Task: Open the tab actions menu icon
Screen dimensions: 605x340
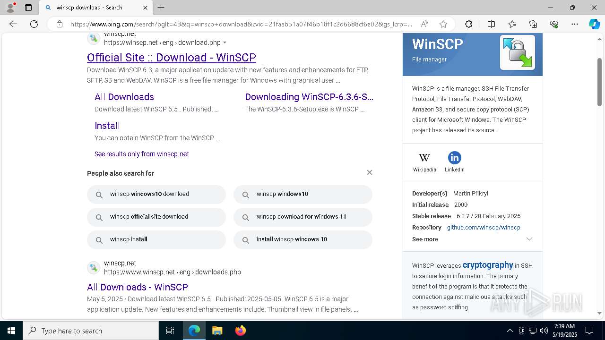Action: [x=28, y=8]
